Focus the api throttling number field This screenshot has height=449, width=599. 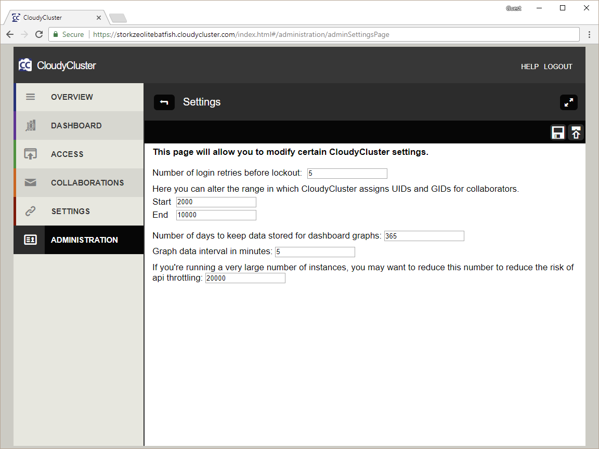pyautogui.click(x=245, y=278)
